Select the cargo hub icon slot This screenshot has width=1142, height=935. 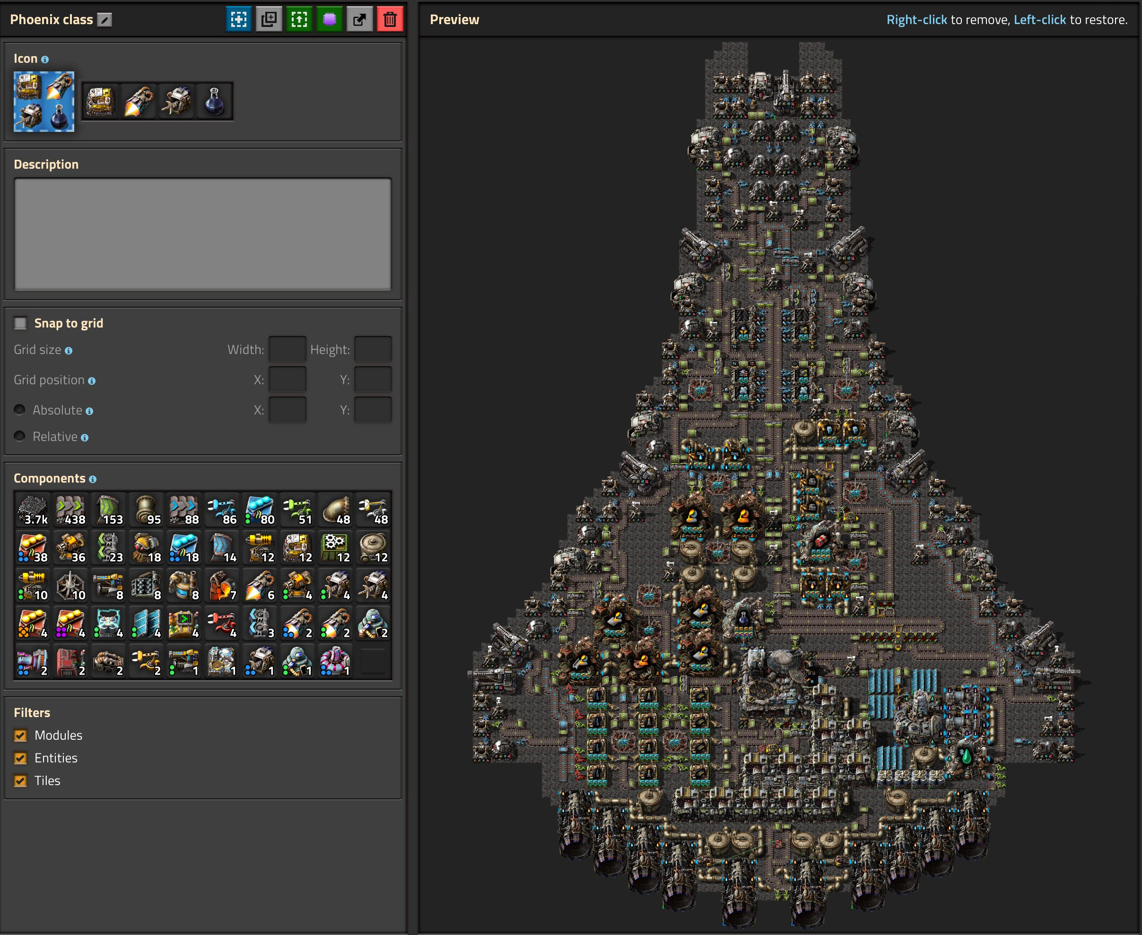click(101, 101)
